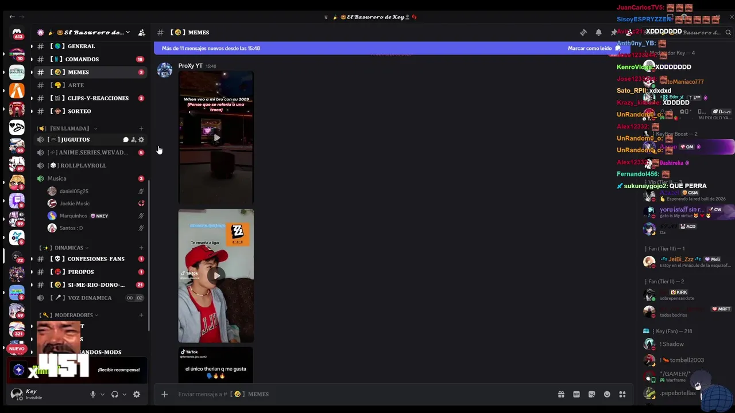Viewport: 735px width, 413px height.
Task: Open COMANDOS text channel
Action: click(x=90, y=59)
